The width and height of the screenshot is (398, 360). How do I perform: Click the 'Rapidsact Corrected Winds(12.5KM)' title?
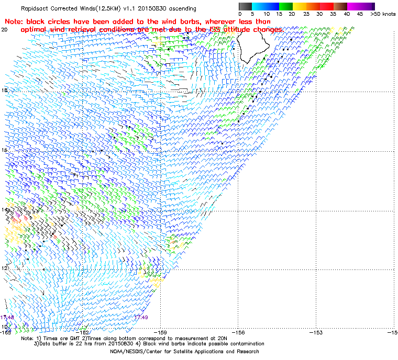[71, 8]
